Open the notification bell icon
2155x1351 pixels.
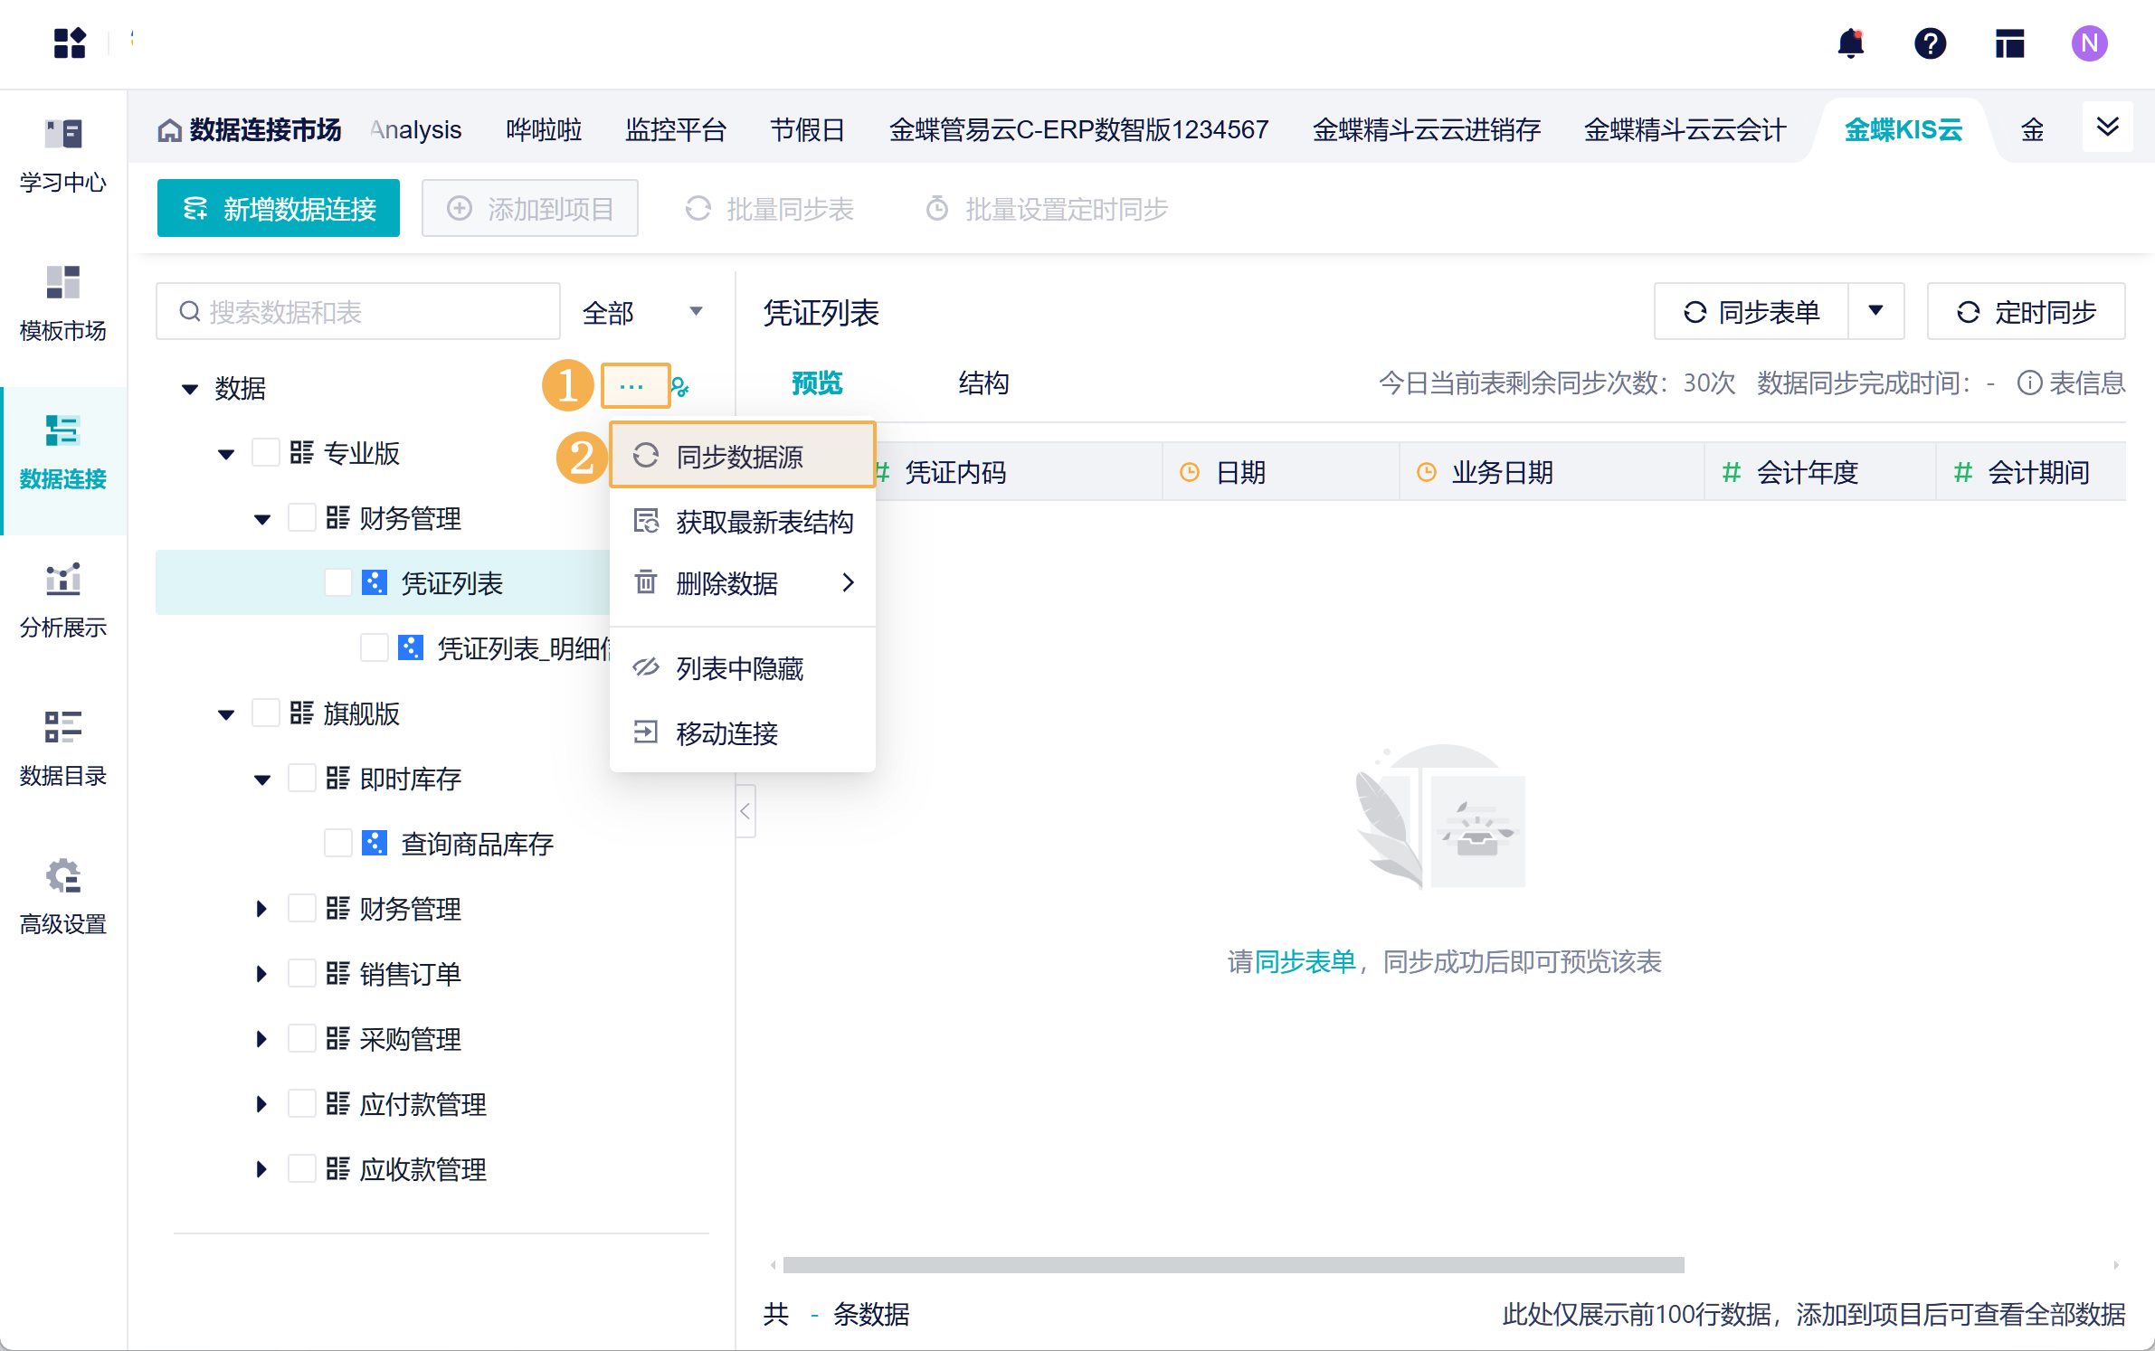coord(1851,43)
